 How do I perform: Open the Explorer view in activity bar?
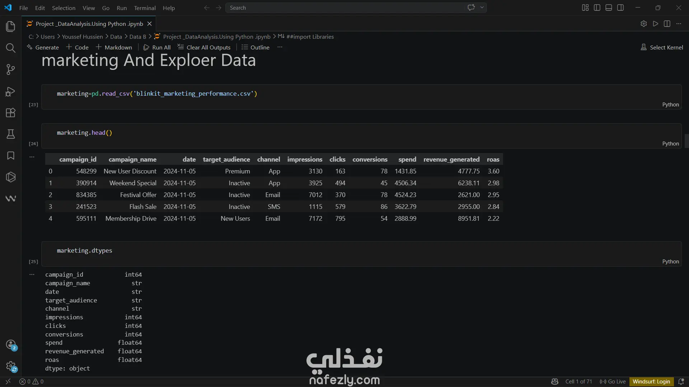coord(11,27)
